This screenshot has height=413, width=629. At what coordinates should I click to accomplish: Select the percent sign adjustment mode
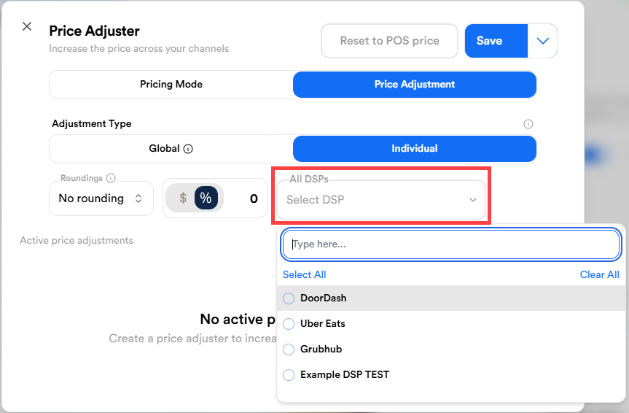click(x=206, y=198)
